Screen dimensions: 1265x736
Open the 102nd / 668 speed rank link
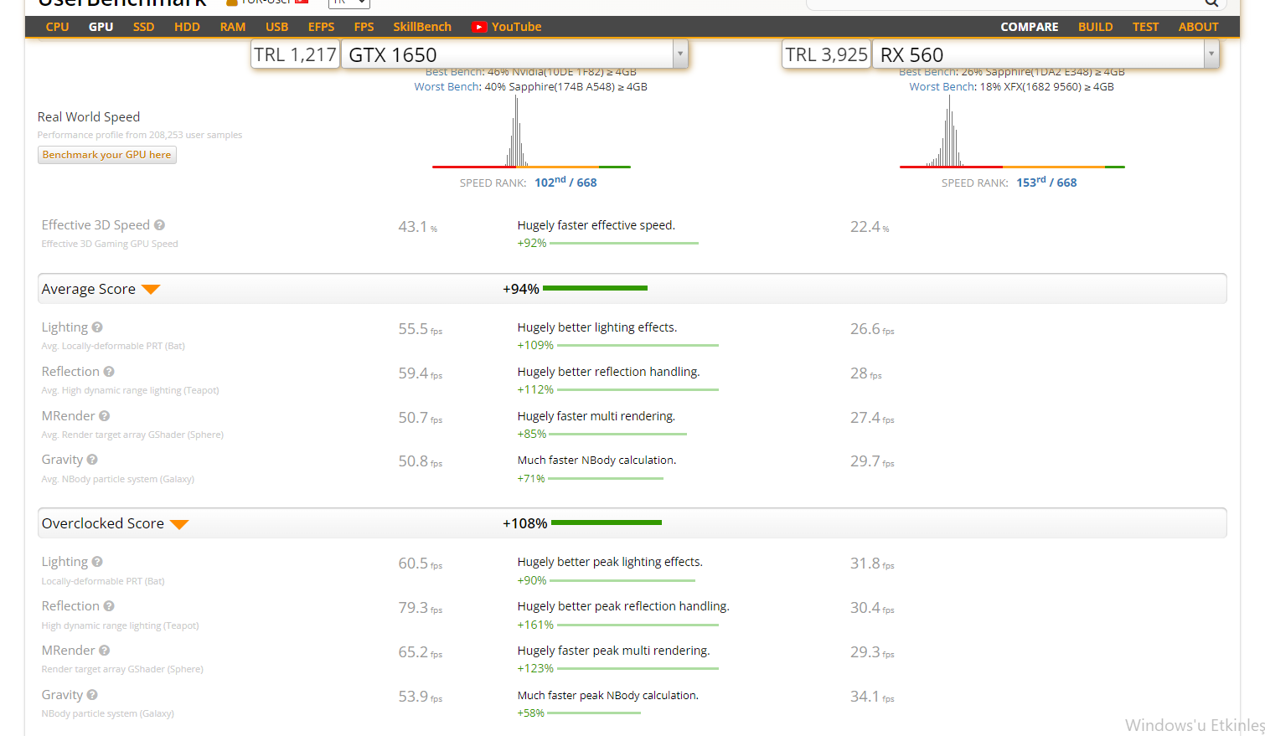(565, 183)
